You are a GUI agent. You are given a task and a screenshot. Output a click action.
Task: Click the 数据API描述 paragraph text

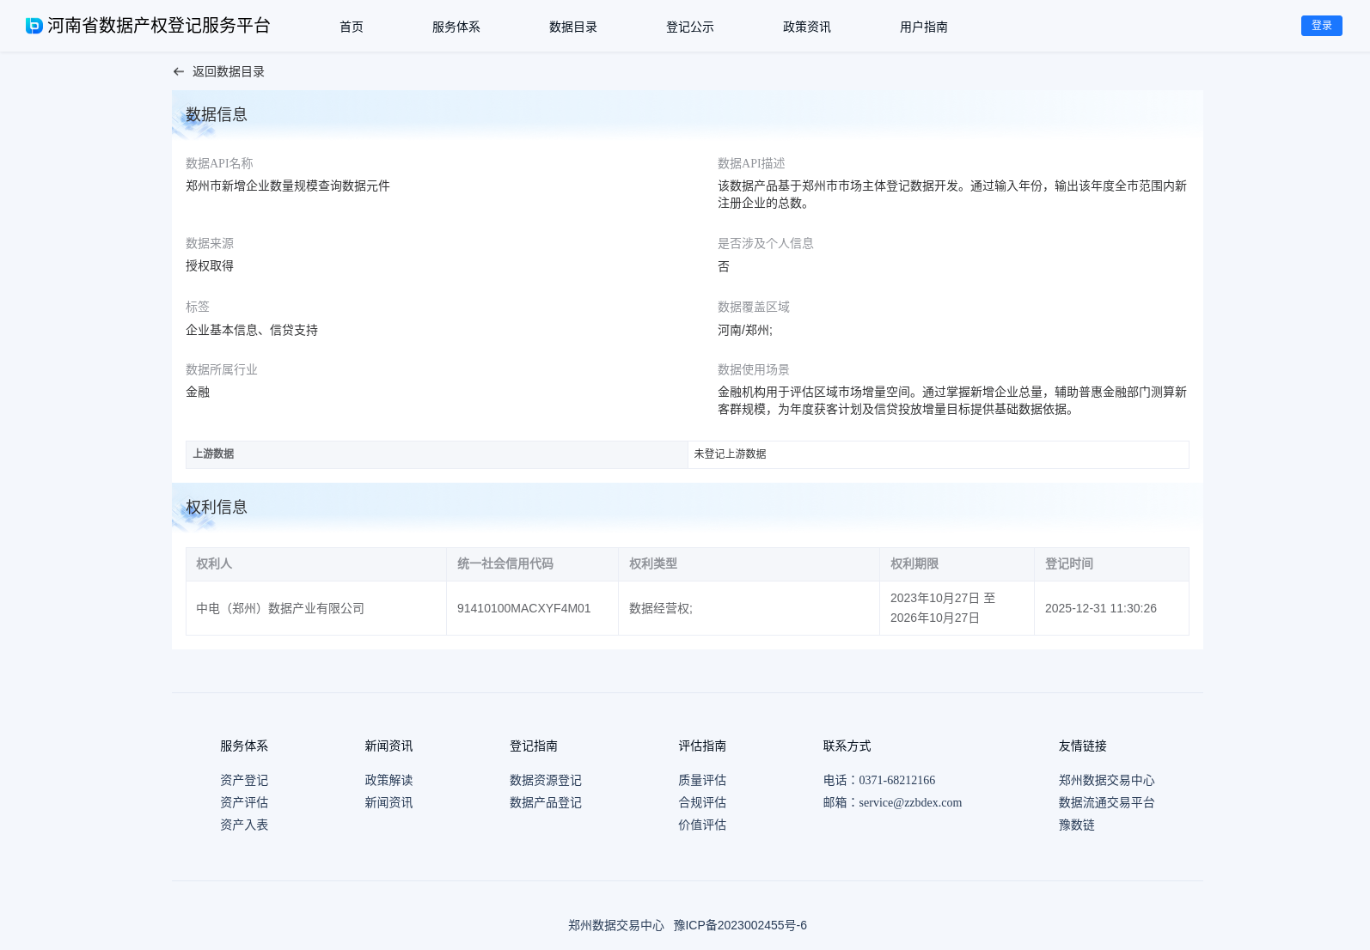[x=952, y=194]
